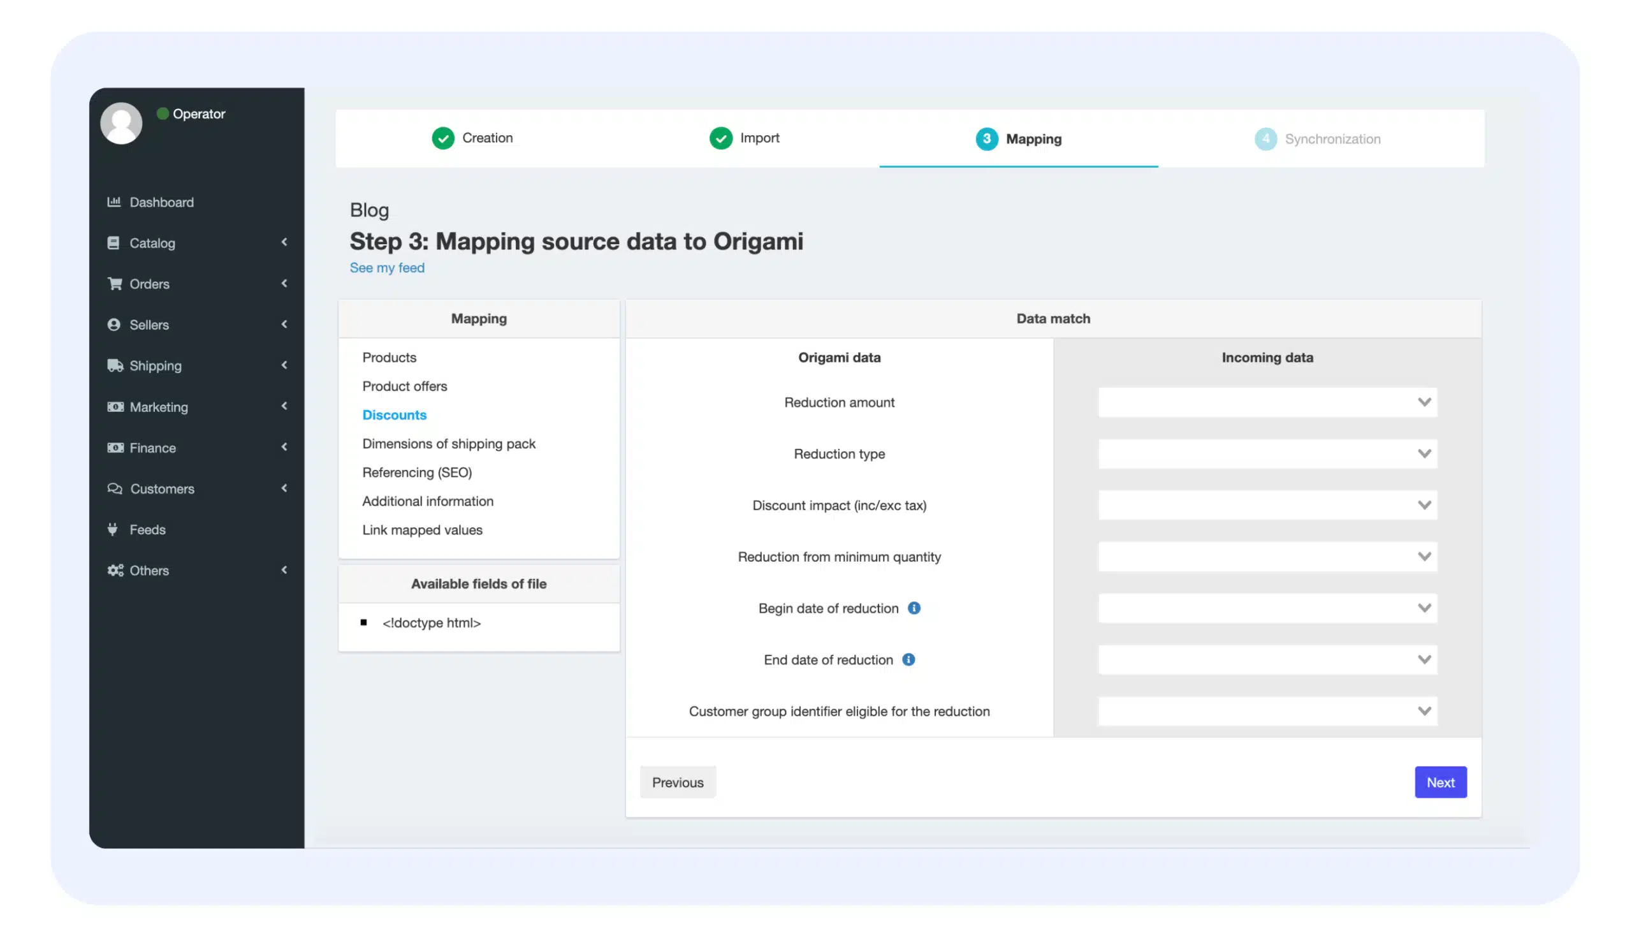The width and height of the screenshot is (1632, 952).
Task: Select Discounts in the Mapping list
Action: (395, 414)
